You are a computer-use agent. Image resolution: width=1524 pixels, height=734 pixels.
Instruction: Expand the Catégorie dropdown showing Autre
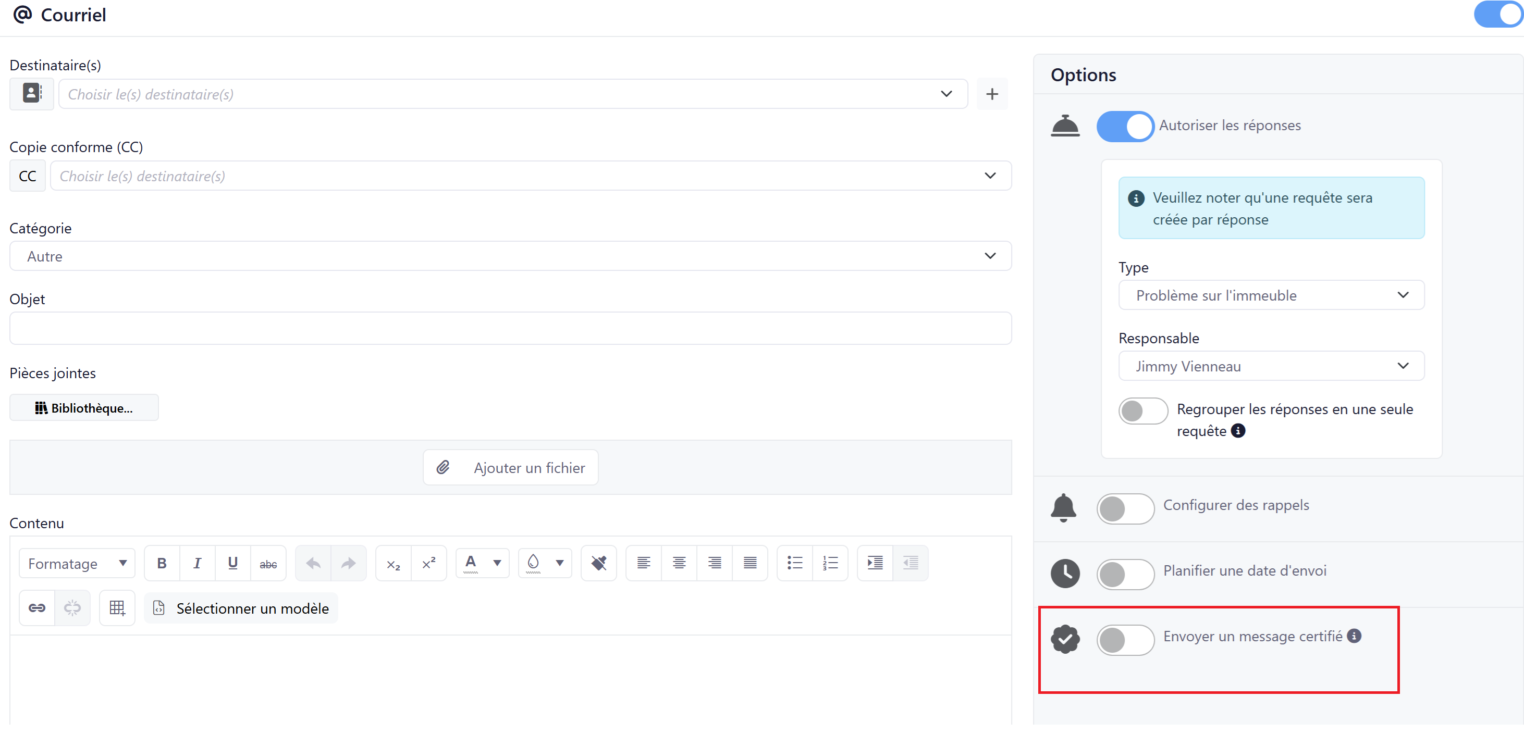click(510, 256)
